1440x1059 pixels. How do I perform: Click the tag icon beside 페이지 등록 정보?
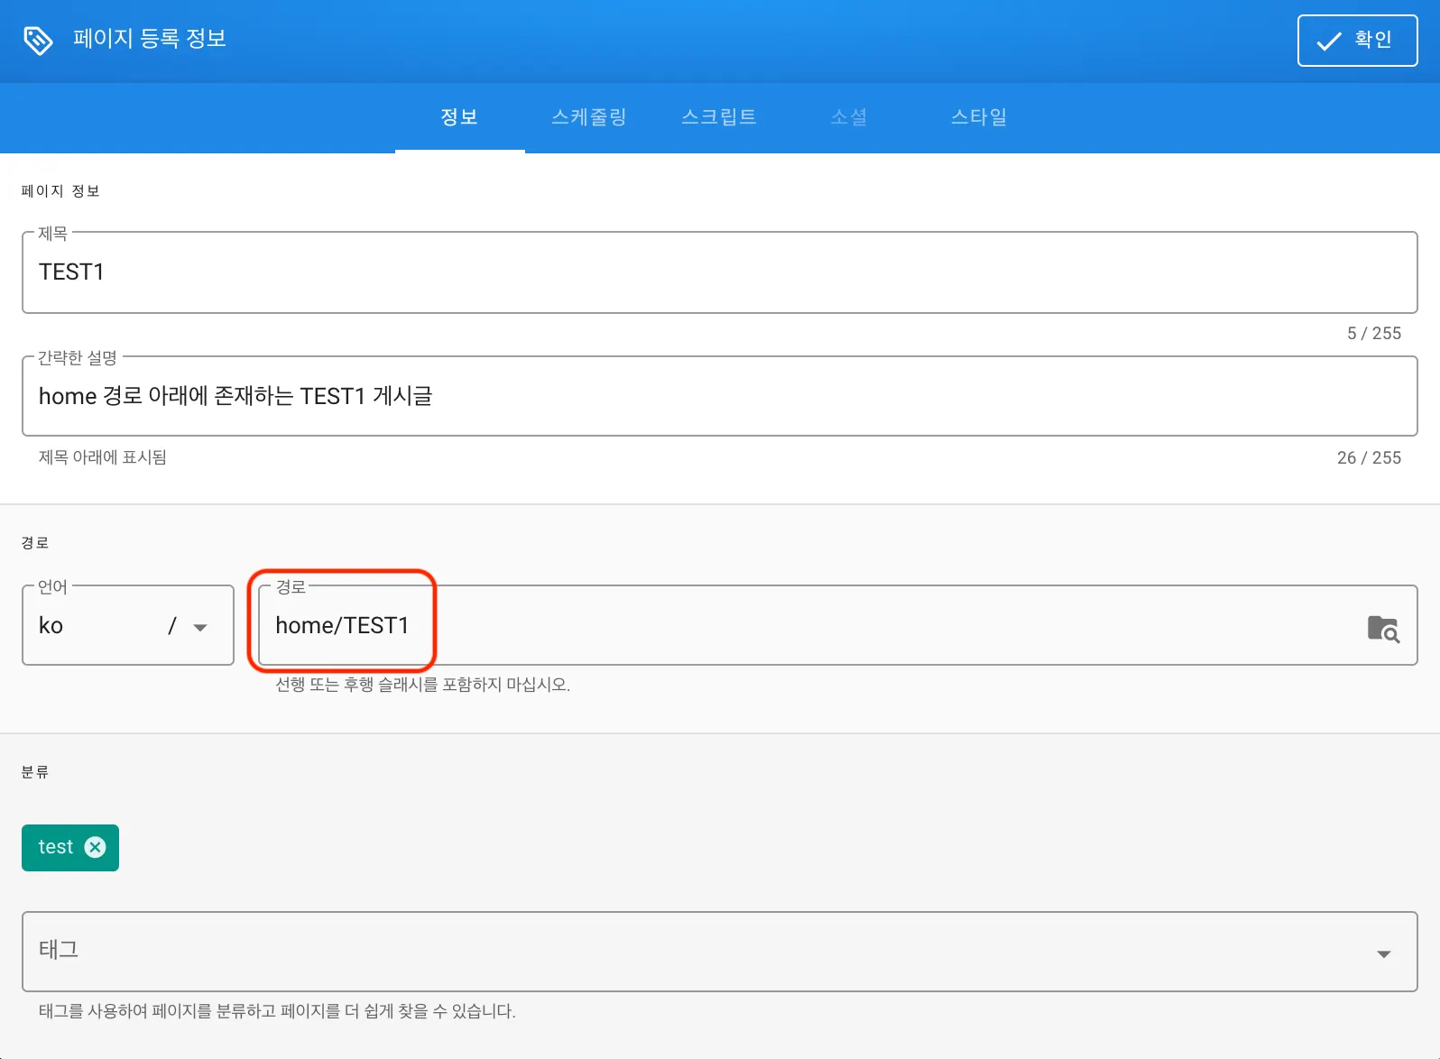point(38,40)
